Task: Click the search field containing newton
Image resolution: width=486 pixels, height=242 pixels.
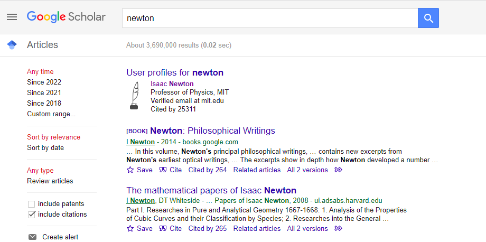Action: (x=270, y=18)
